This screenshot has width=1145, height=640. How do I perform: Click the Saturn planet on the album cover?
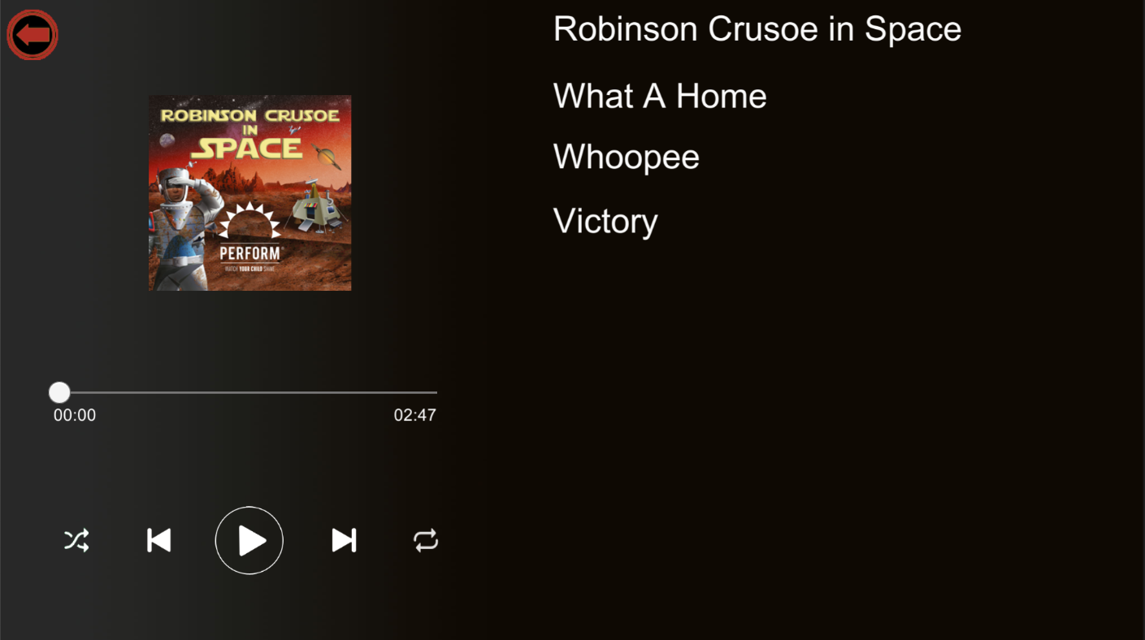point(327,155)
